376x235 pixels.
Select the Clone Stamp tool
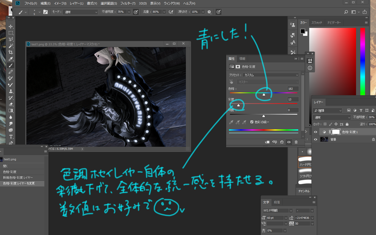(x=11, y=91)
